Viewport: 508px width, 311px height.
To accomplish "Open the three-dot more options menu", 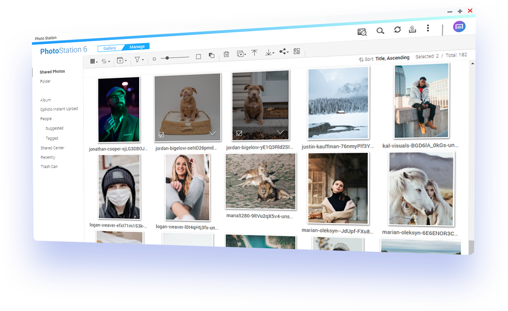I will (x=428, y=28).
